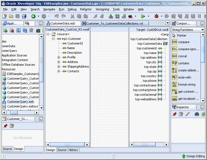207x160 pixels.
Task: Click Design Editing status indicator
Action: point(193,156)
